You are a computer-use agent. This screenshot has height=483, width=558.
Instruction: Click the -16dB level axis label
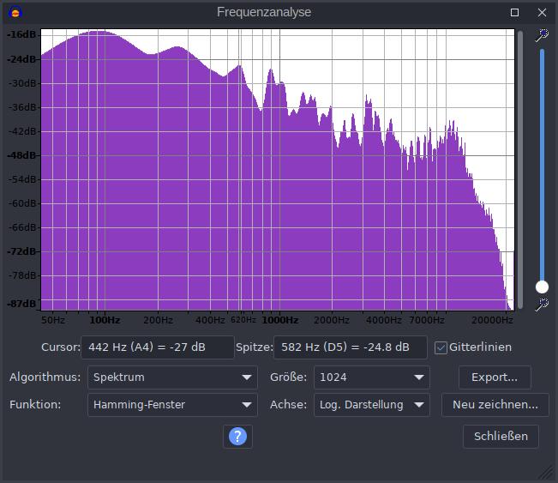[x=21, y=34]
